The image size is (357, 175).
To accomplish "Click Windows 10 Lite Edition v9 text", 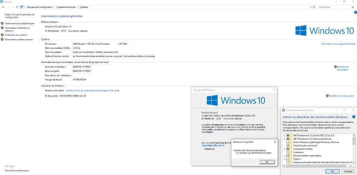I will (58, 27).
